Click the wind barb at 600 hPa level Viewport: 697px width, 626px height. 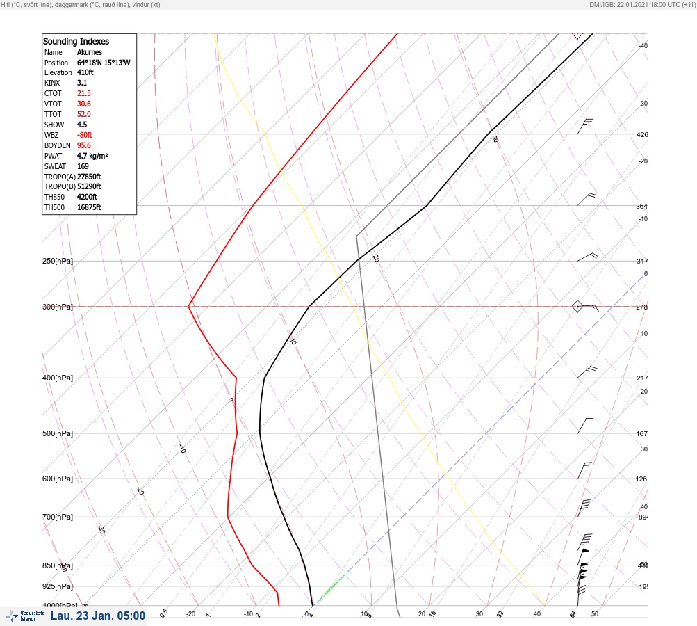[584, 471]
